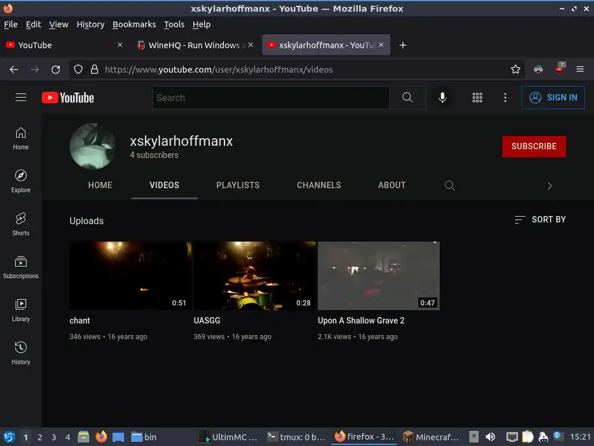594x446 pixels.
Task: Open the uBlock Origin extension
Action: (559, 69)
